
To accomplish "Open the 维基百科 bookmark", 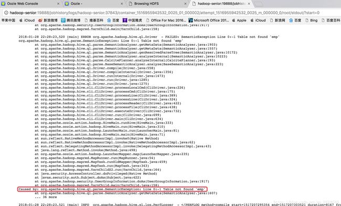I will coord(94,20).
